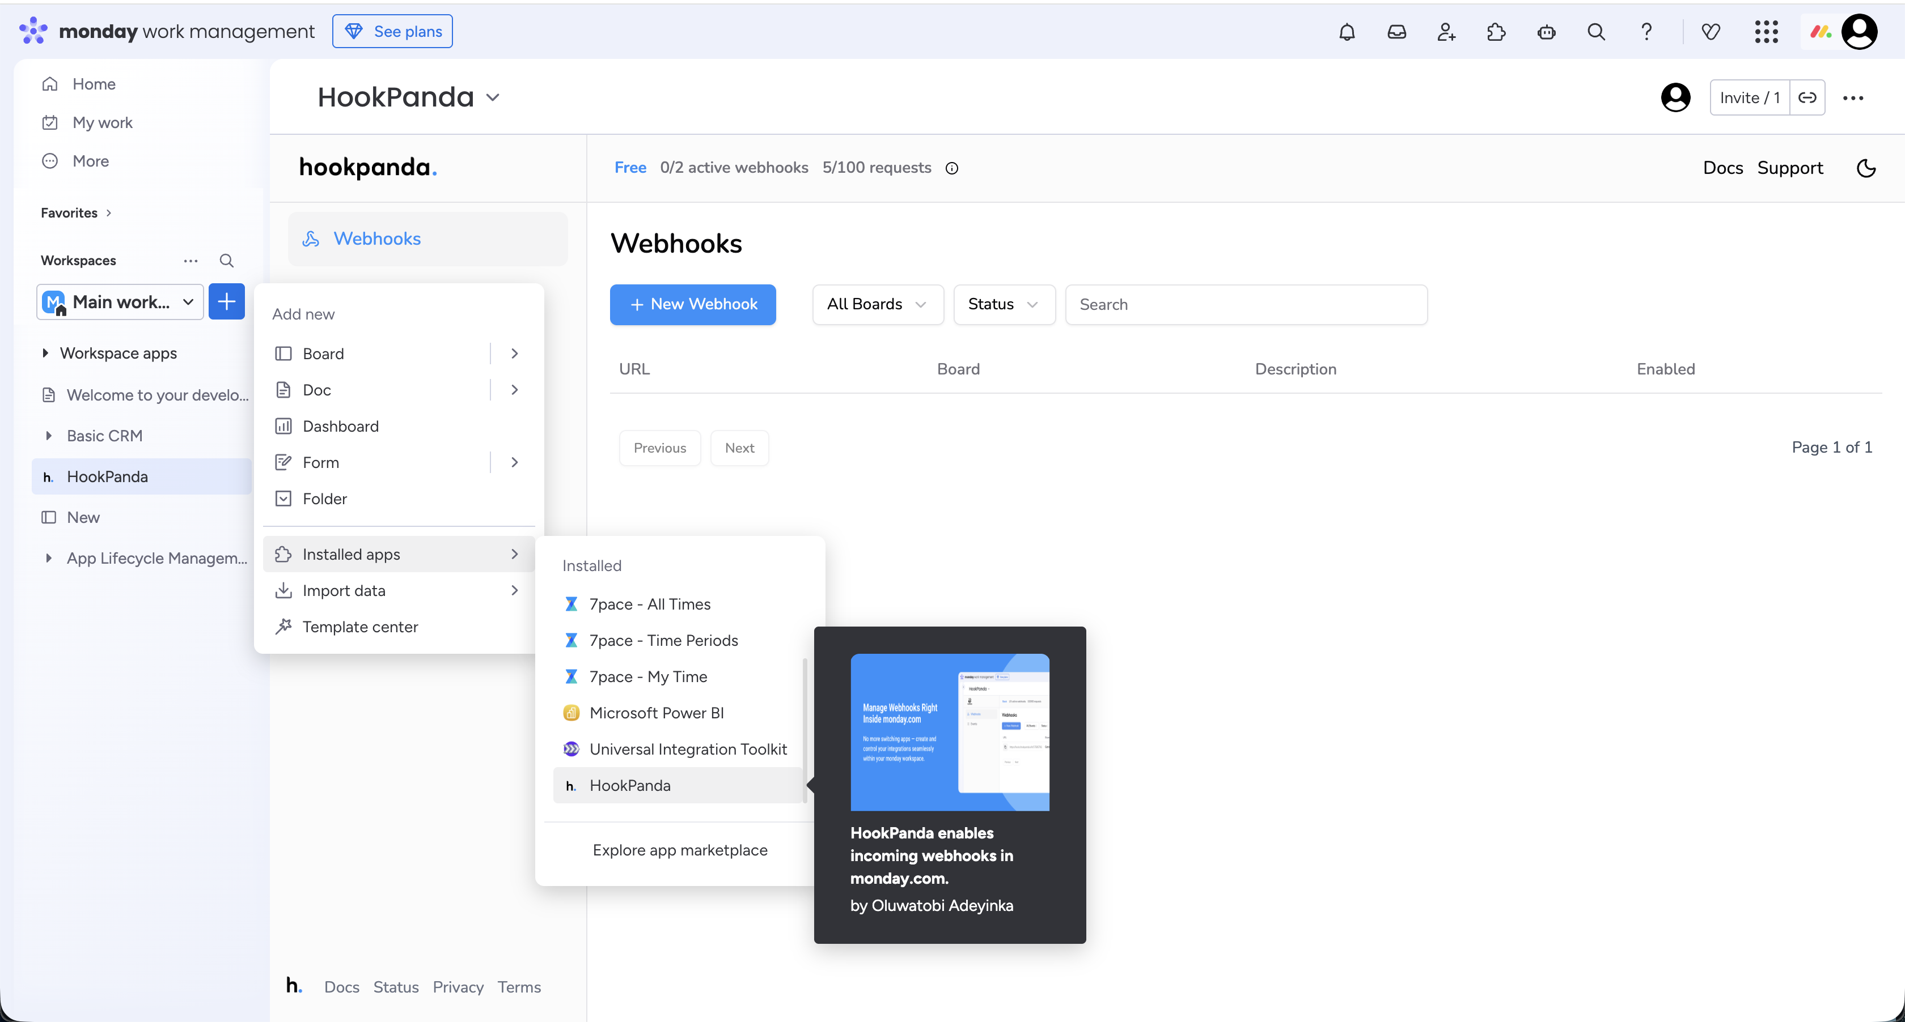Choose Dashboard from Add new menu
This screenshot has width=1905, height=1022.
point(340,427)
